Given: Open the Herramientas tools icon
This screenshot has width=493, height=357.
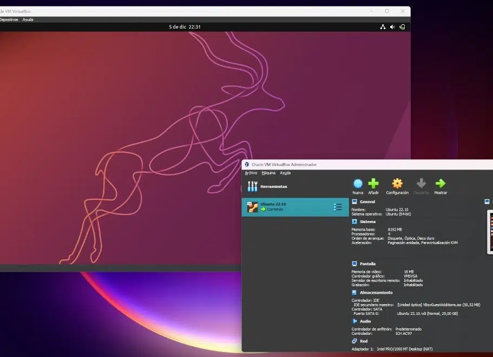Looking at the screenshot, I should coord(252,186).
